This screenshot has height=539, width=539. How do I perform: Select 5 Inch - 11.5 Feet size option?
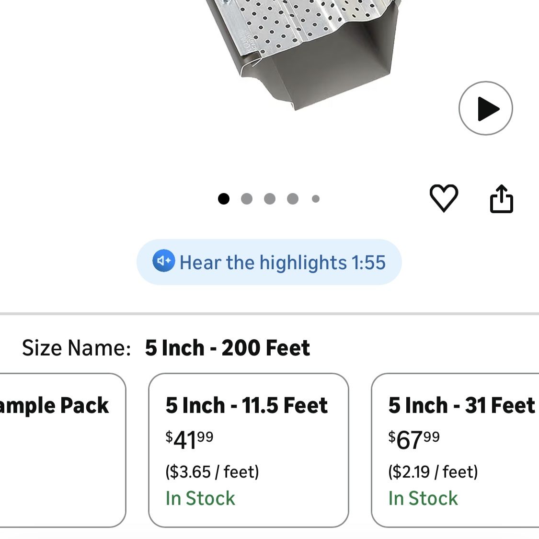[248, 450]
